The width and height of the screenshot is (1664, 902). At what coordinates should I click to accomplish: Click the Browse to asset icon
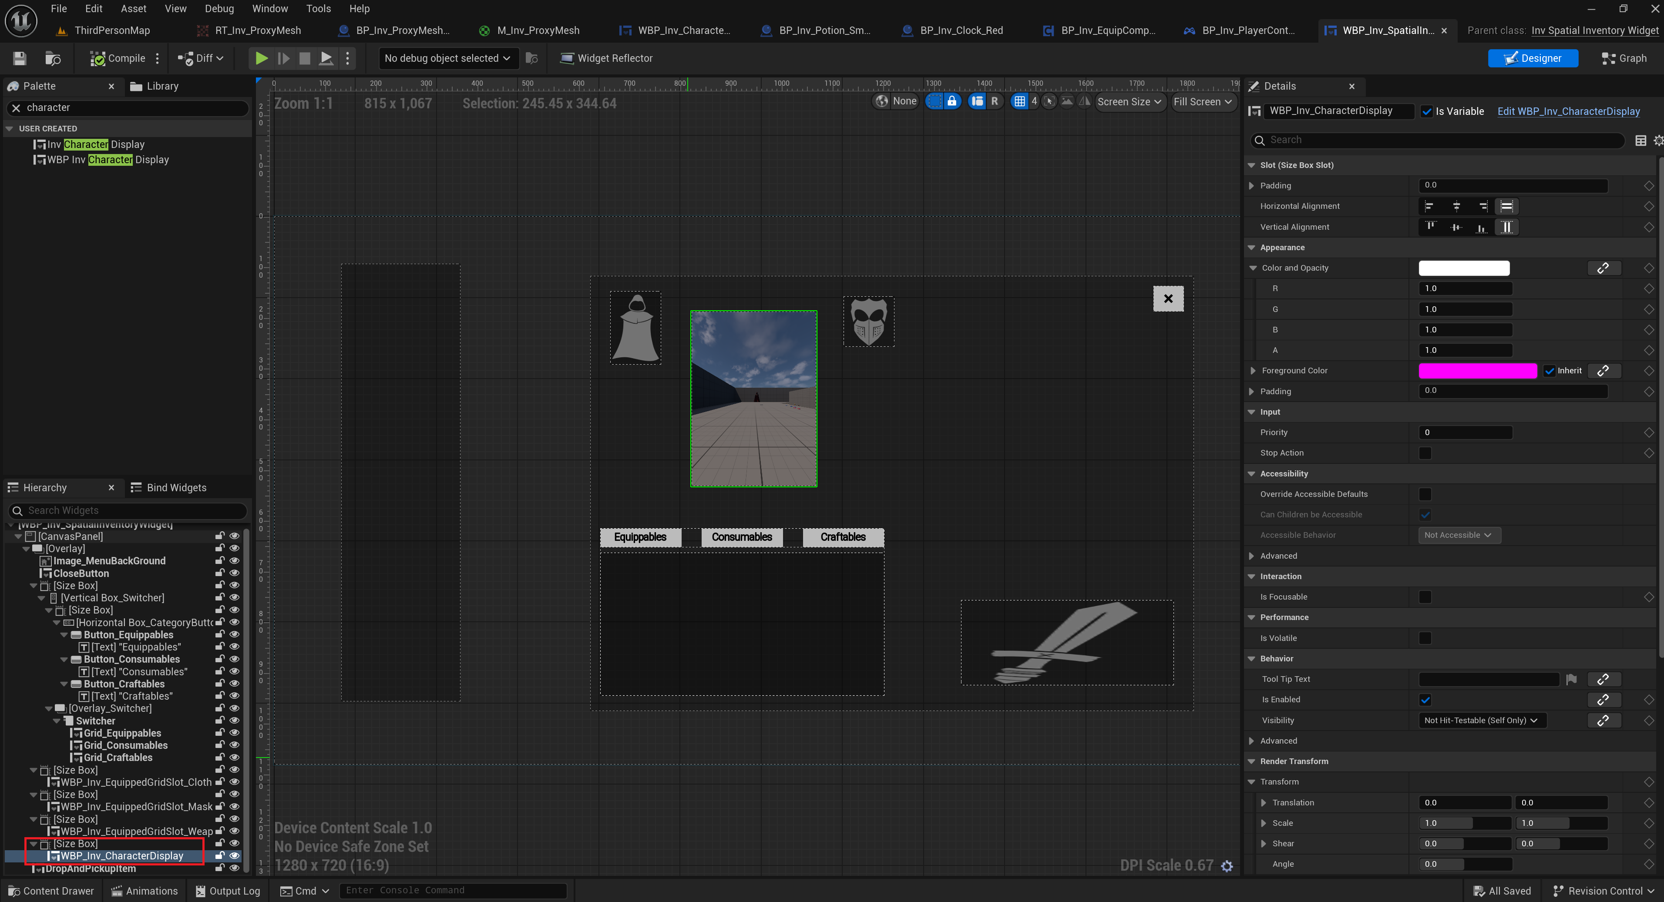[x=53, y=58]
